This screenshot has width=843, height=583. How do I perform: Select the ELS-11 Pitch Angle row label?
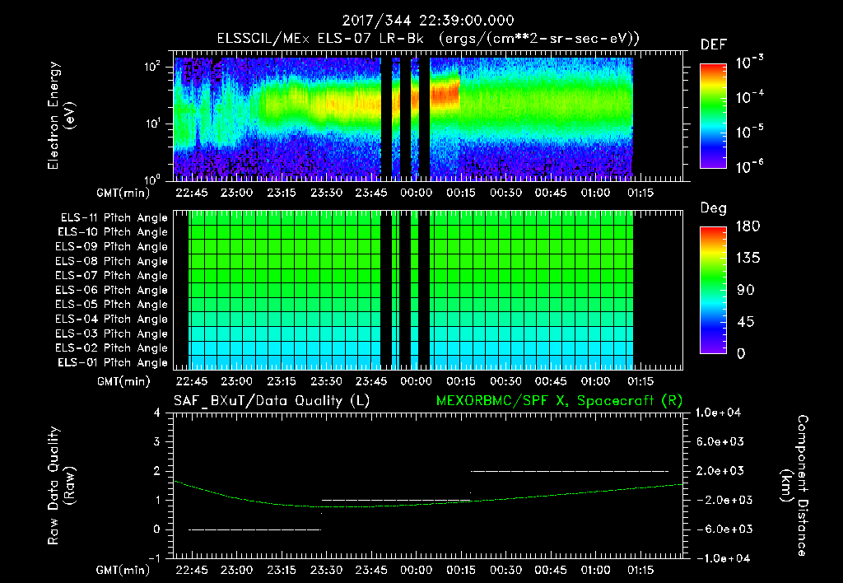tap(114, 218)
